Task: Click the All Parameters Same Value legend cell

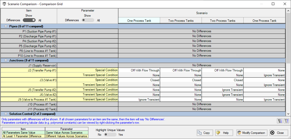Action: (x=23, y=133)
